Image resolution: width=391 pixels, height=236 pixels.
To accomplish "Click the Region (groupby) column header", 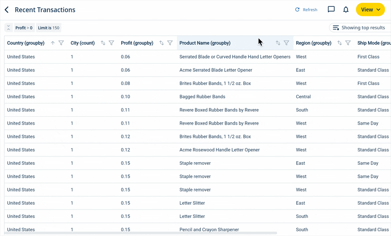I will pyautogui.click(x=313, y=43).
